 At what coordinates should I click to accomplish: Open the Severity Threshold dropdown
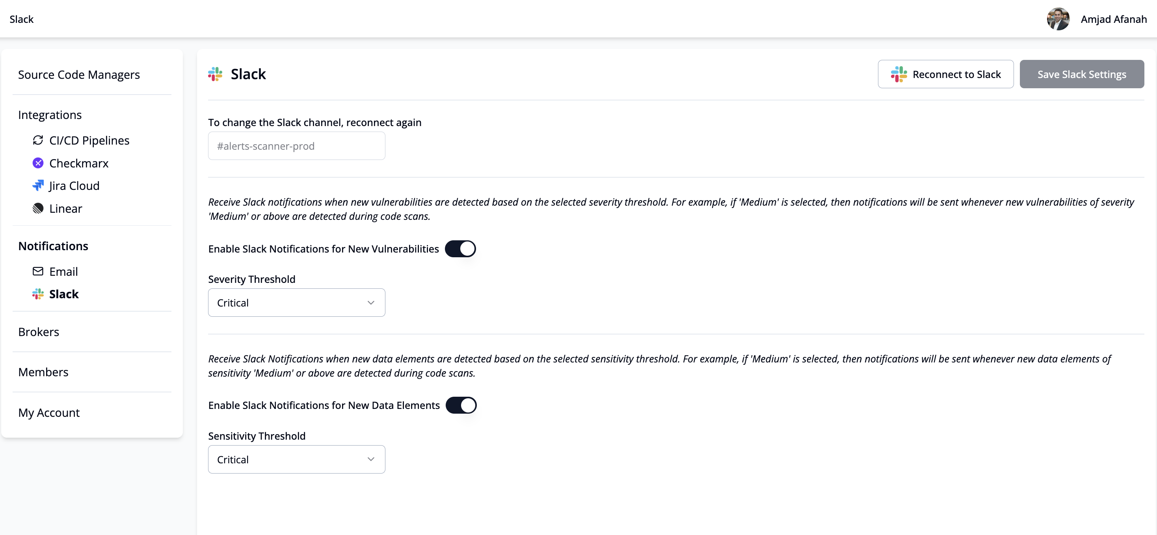coord(296,303)
